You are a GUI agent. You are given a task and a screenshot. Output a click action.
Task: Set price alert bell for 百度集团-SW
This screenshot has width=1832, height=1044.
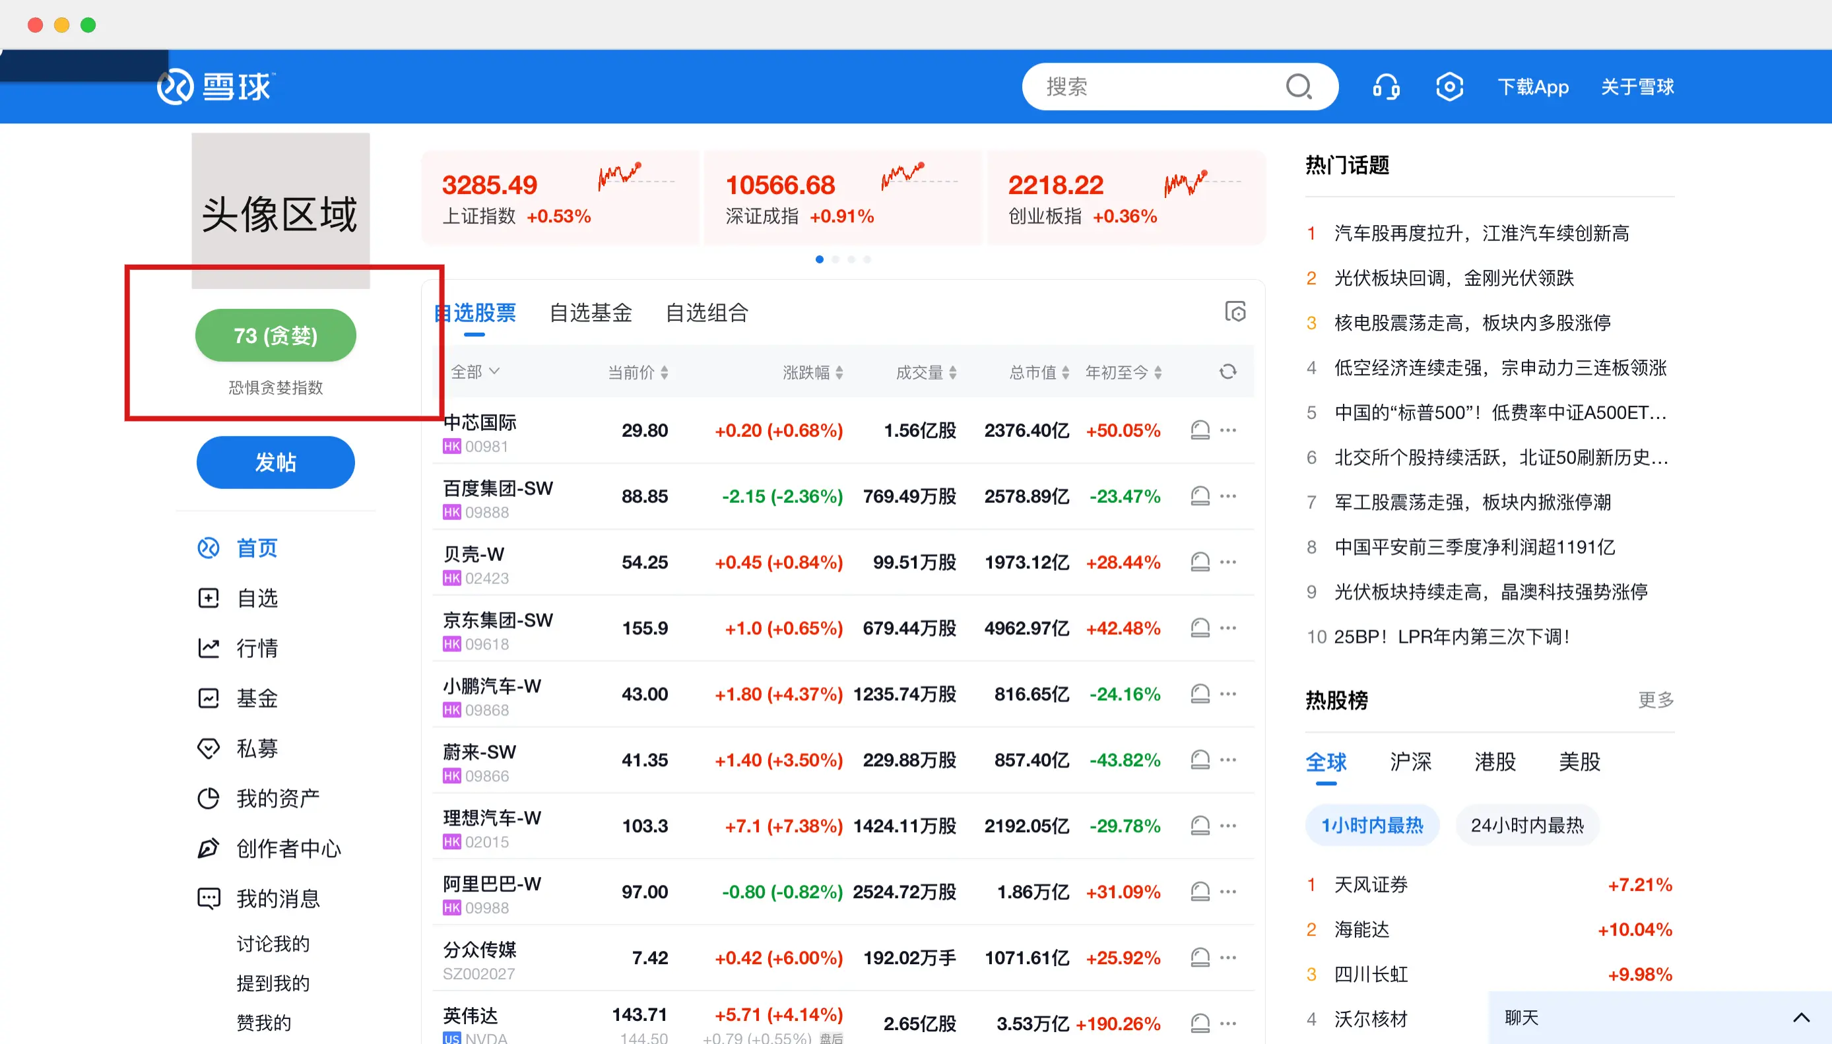point(1200,496)
